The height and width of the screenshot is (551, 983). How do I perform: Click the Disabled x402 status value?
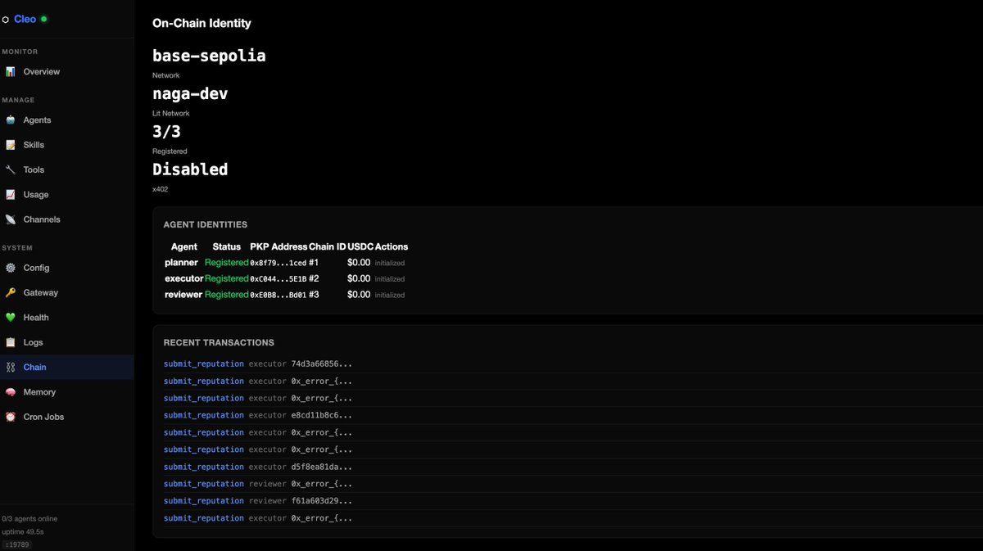[190, 169]
